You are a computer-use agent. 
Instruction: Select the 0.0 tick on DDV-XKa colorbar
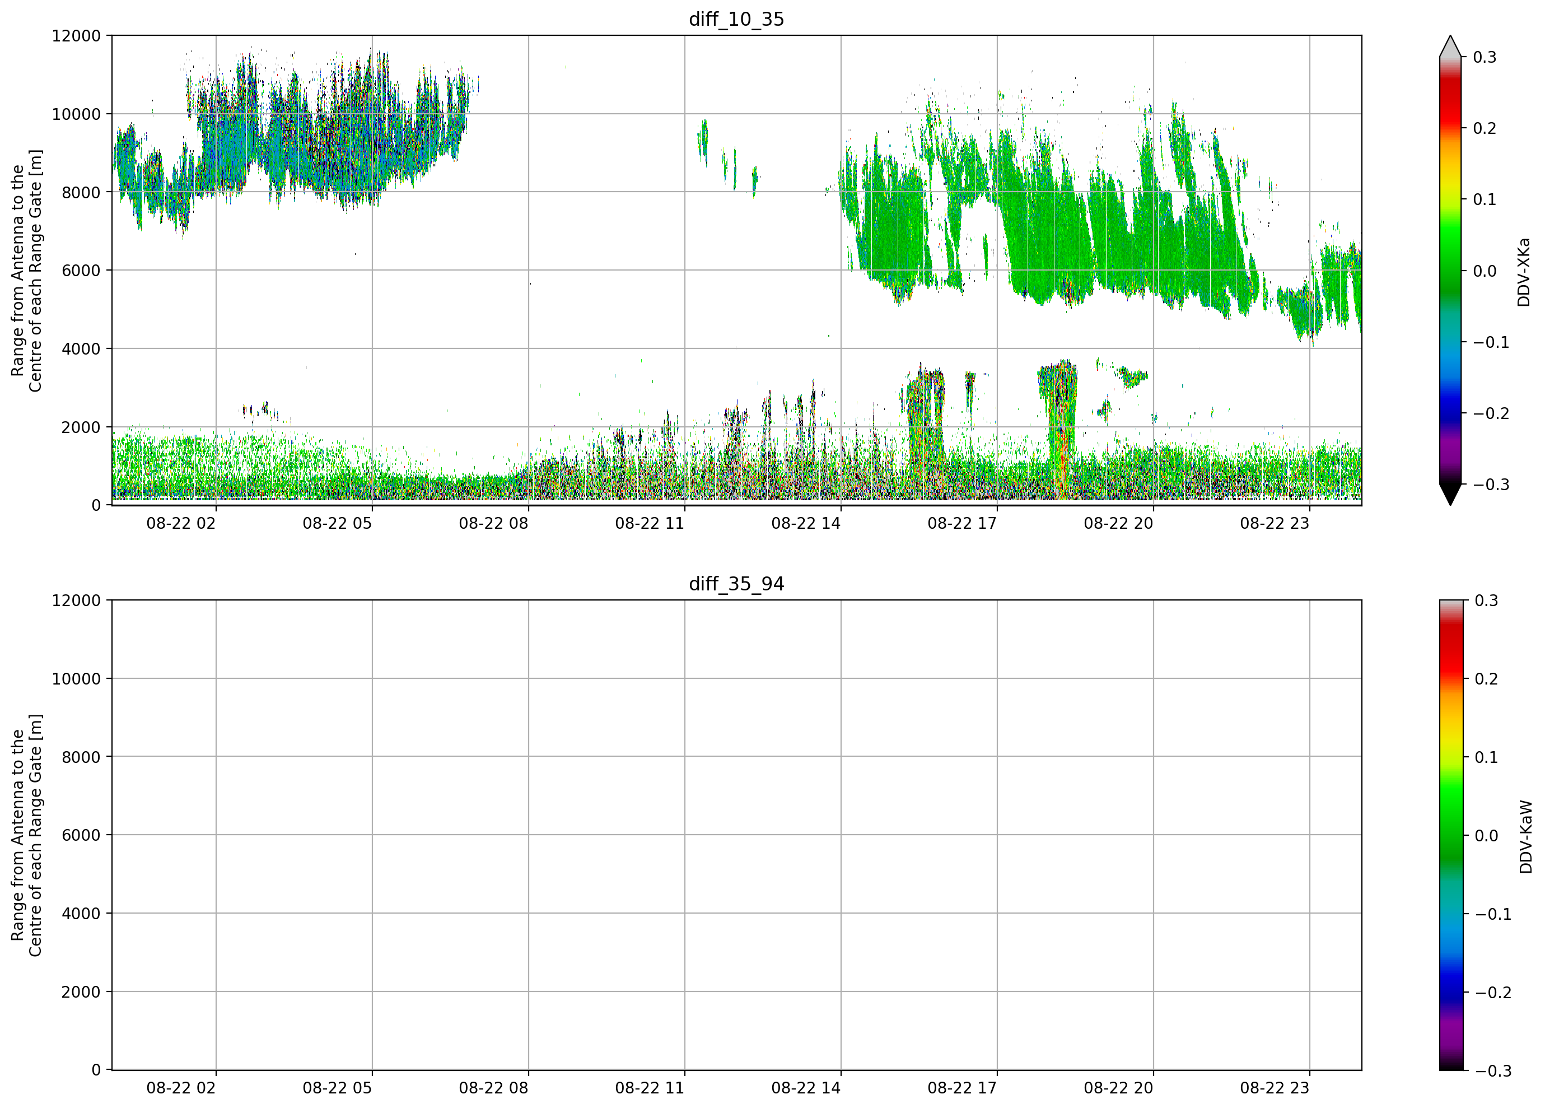pyautogui.click(x=1485, y=271)
